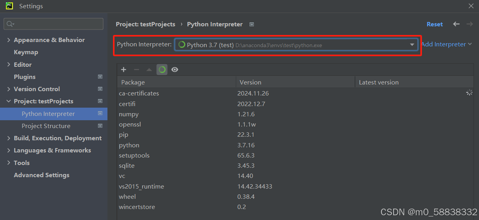Click the Reset link
The width and height of the screenshot is (479, 220).
tap(435, 24)
